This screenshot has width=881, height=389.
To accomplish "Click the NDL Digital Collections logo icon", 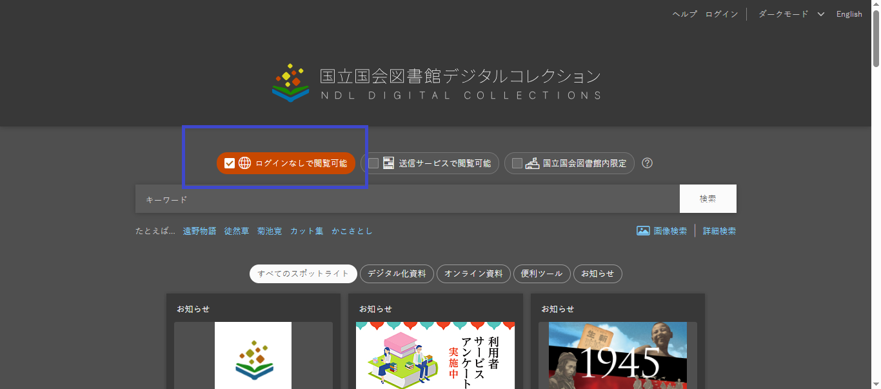I will 291,82.
